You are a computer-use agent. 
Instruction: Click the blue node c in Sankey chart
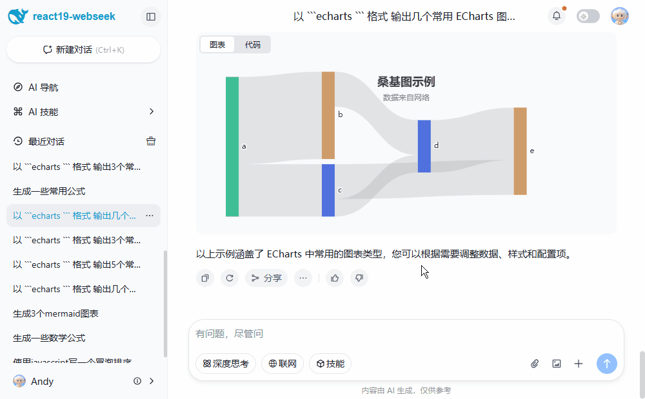coord(328,190)
